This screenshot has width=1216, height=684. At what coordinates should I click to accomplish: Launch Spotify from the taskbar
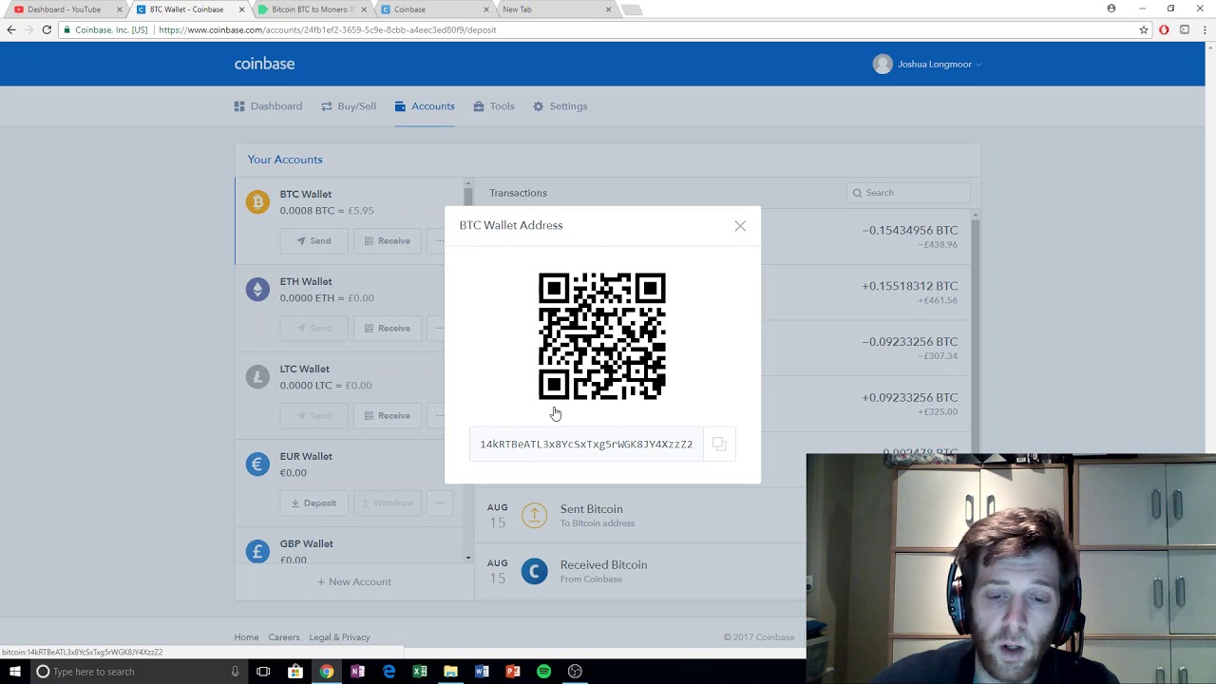click(543, 672)
